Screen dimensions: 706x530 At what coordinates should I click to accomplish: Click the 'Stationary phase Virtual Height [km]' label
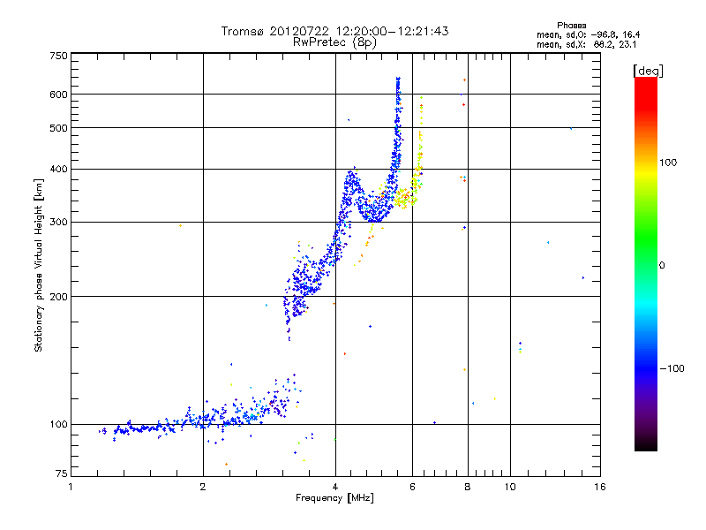39,266
